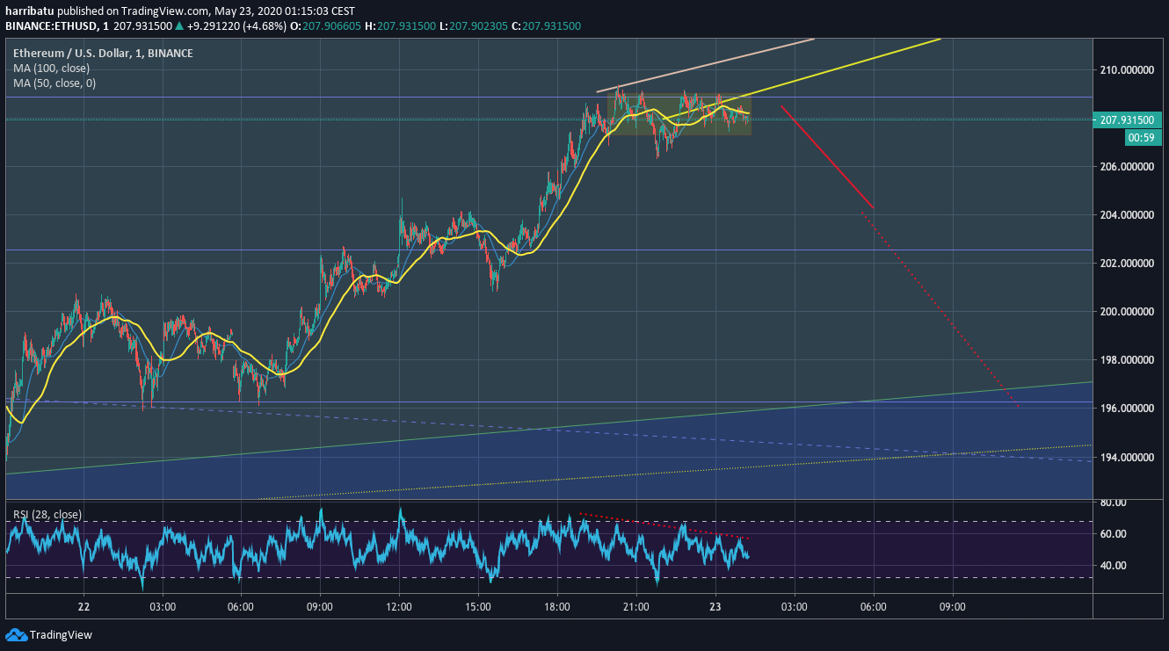Image resolution: width=1169 pixels, height=651 pixels.
Task: Click the 21:00 time axis label
Action: [635, 607]
